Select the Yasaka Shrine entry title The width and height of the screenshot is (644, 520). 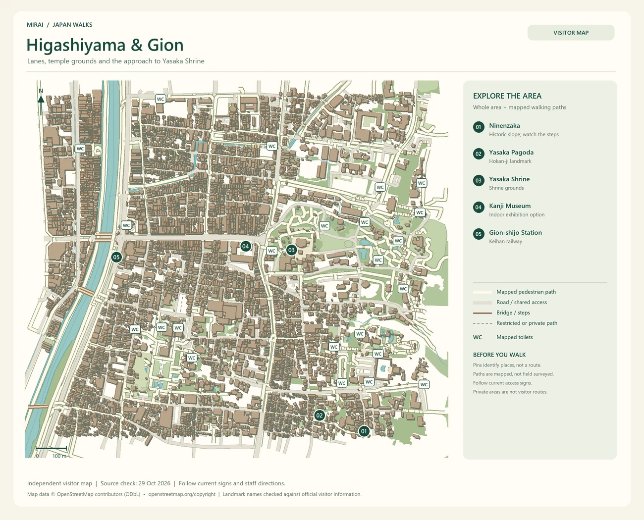[x=509, y=179]
